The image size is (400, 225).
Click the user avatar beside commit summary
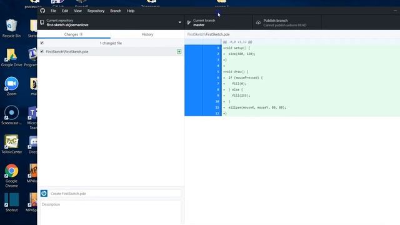coord(44,193)
